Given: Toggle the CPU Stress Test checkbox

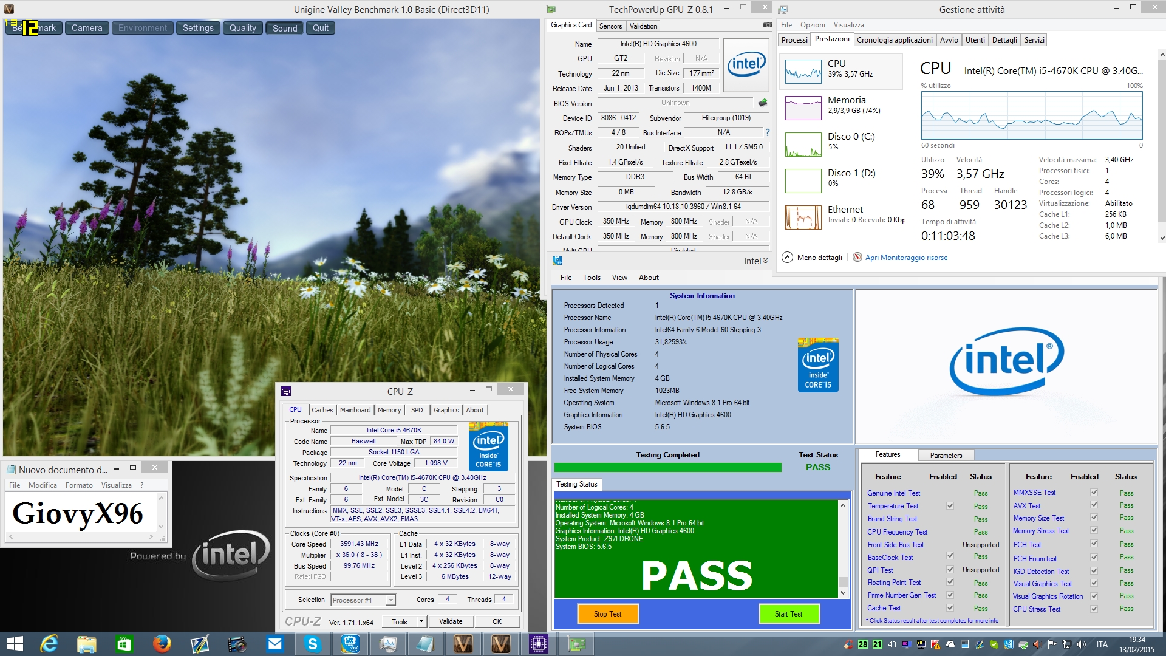Looking at the screenshot, I should [x=1094, y=609].
